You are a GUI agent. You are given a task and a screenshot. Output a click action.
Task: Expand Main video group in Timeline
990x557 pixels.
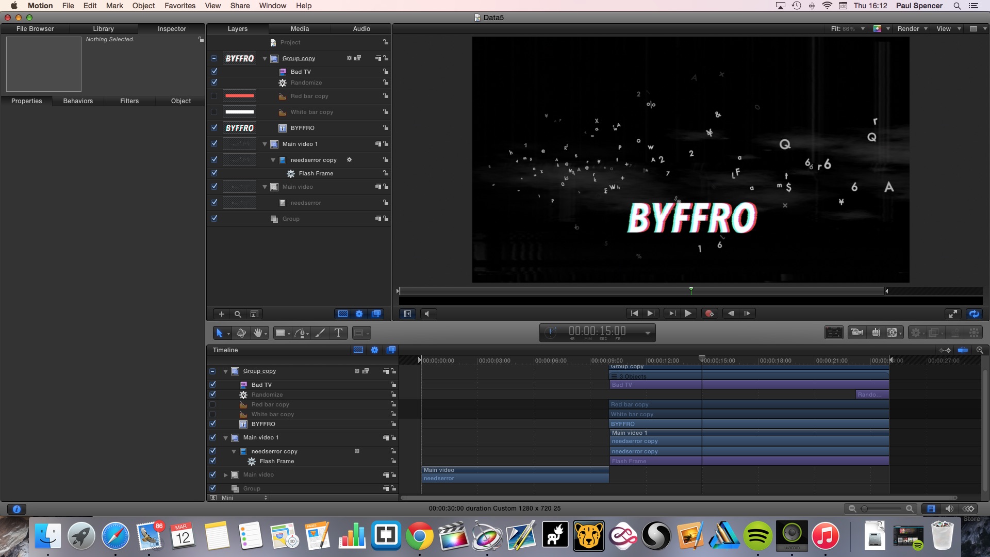[225, 475]
